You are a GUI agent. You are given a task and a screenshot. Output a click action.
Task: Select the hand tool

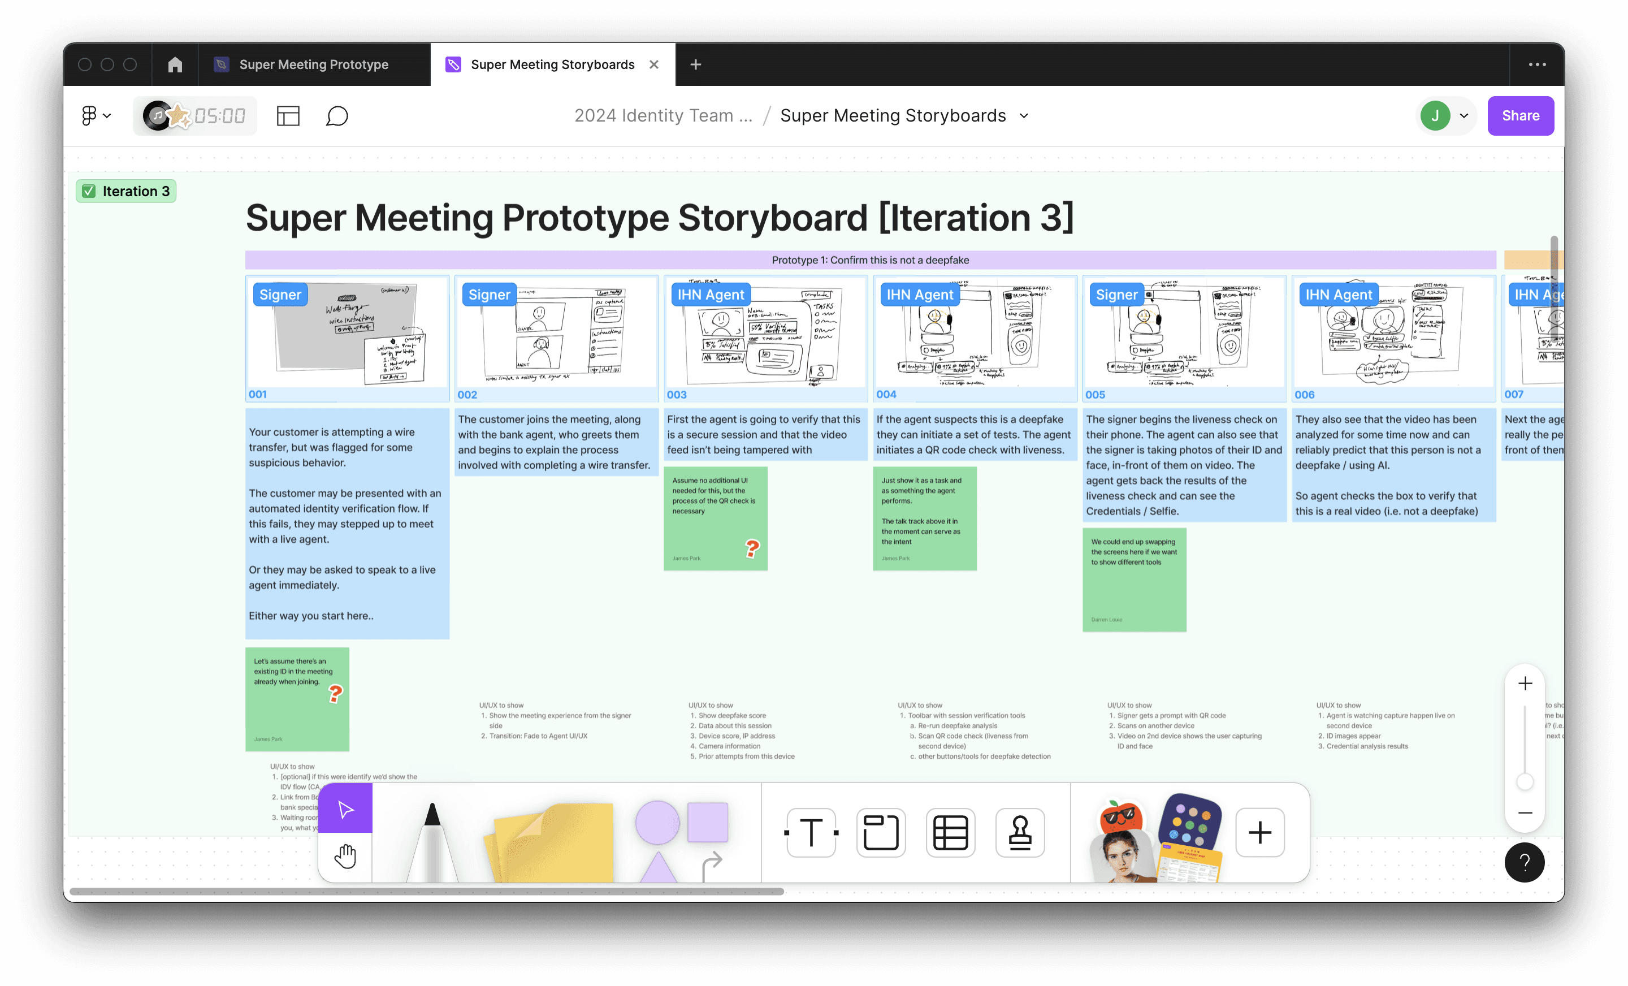pos(345,857)
